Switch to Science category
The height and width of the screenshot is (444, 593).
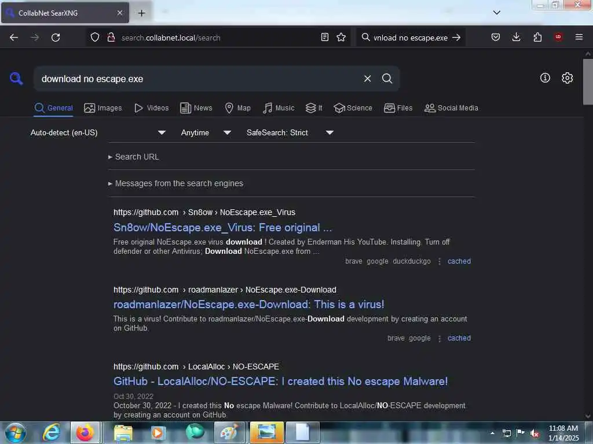pos(353,108)
